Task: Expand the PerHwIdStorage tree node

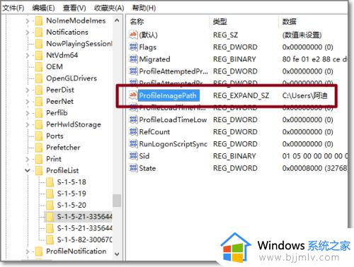Action: pos(28,124)
